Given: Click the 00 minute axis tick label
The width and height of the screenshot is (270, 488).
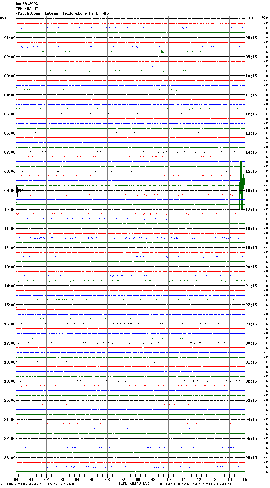Looking at the screenshot, I should click(x=16, y=479).
